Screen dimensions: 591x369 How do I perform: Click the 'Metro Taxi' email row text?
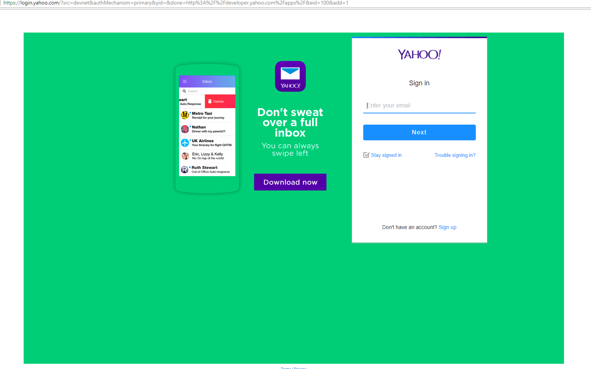point(202,113)
